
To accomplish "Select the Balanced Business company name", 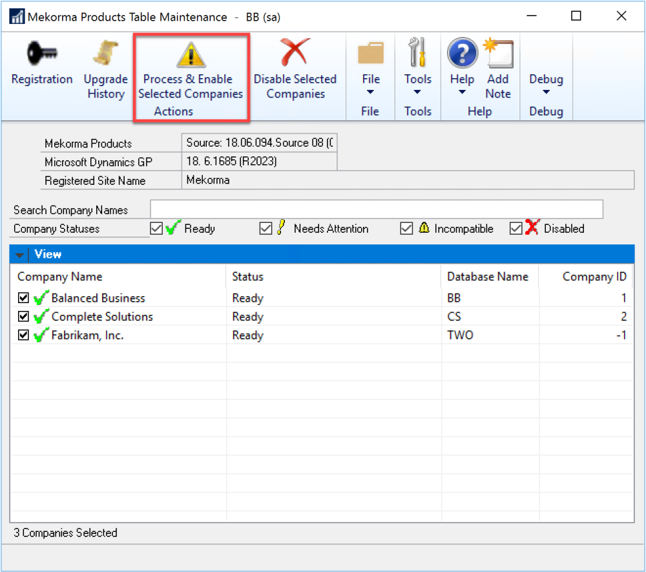I will 98,298.
